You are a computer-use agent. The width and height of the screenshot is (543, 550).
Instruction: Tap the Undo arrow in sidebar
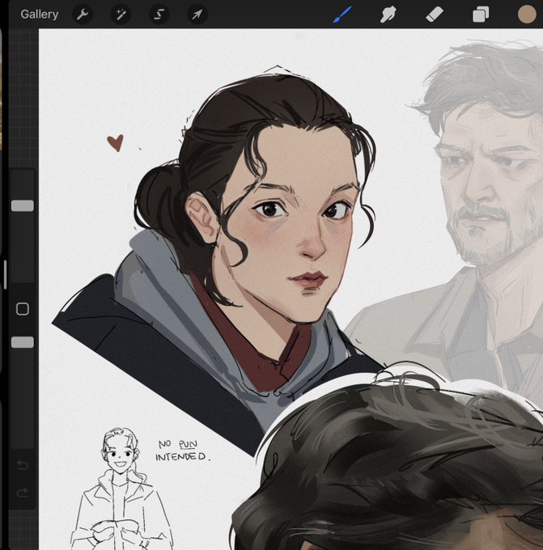coord(23,465)
